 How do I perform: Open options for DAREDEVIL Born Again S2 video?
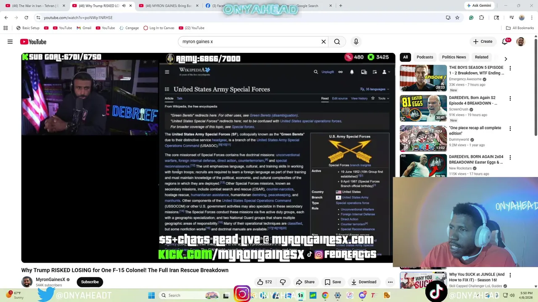[510, 99]
